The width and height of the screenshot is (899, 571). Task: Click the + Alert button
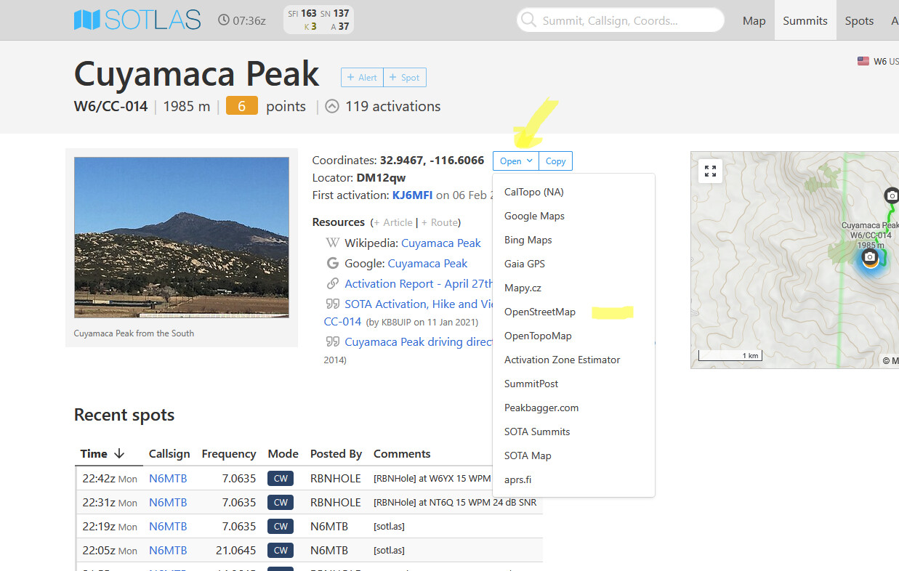(x=362, y=78)
